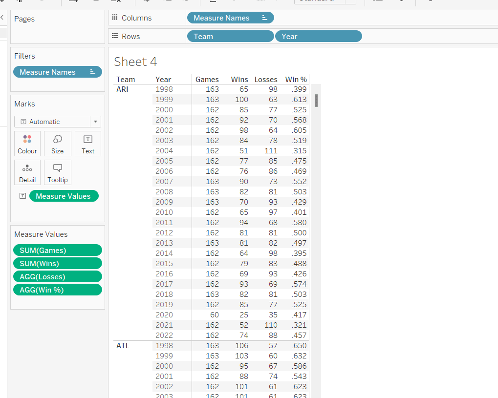Expand the Automatic mark type dropdown

[95, 122]
